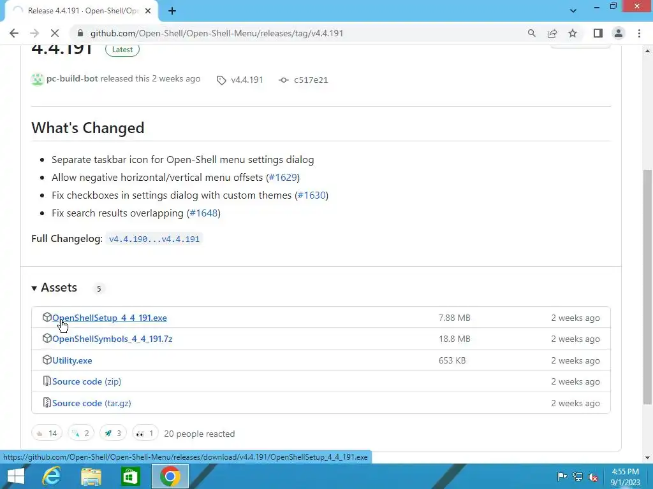
Task: Launch Internet Explorer from the taskbar
Action: (x=52, y=476)
